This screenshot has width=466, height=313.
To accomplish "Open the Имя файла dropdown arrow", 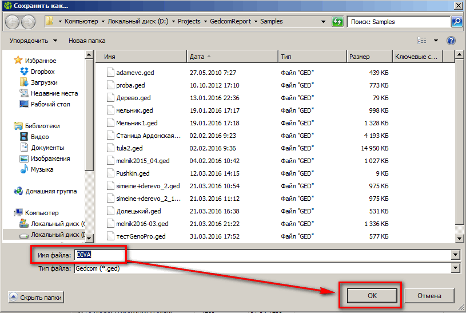I will [456, 255].
